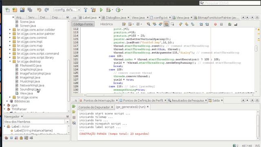Select the TMXParser project
Image resolution: width=261 pixels, height=147 pixels.
pos(19,109)
